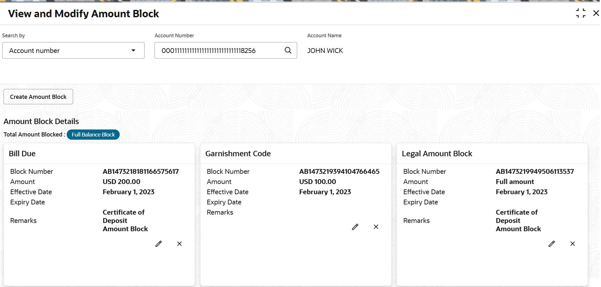Click the Amount Block Details heading
This screenshot has width=601, height=287.
pos(41,121)
